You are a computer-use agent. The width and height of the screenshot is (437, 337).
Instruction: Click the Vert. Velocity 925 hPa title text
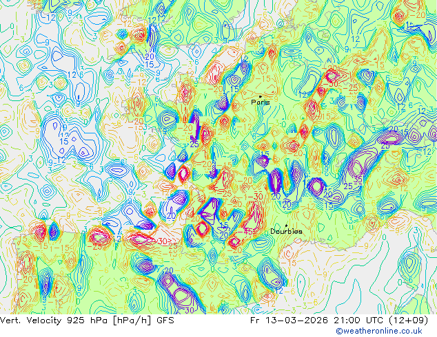(54, 320)
